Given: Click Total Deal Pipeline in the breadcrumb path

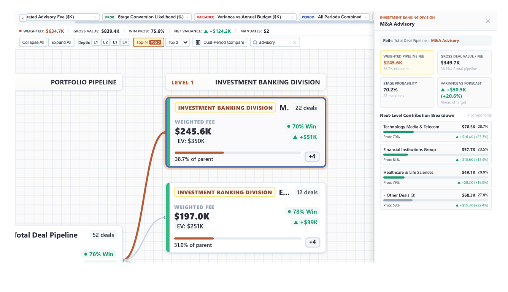Looking at the screenshot, I should pos(411,41).
